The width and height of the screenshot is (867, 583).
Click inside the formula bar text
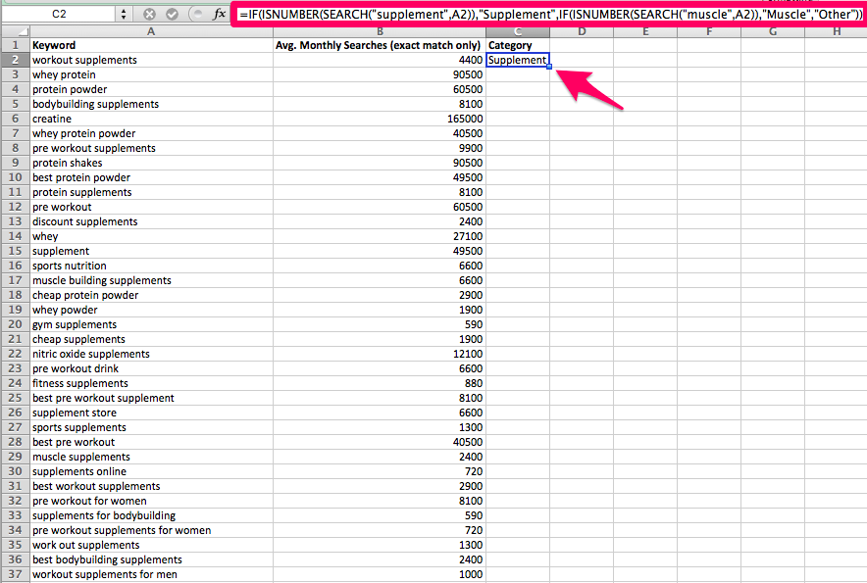549,15
